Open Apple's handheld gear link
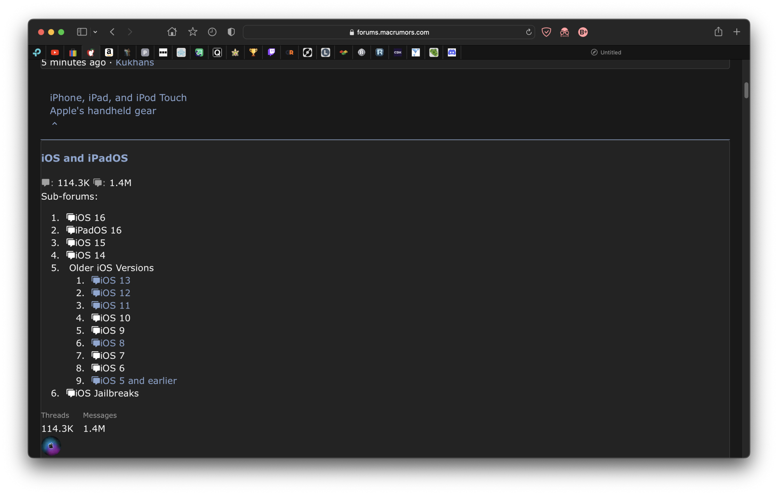778x495 pixels. [x=103, y=111]
